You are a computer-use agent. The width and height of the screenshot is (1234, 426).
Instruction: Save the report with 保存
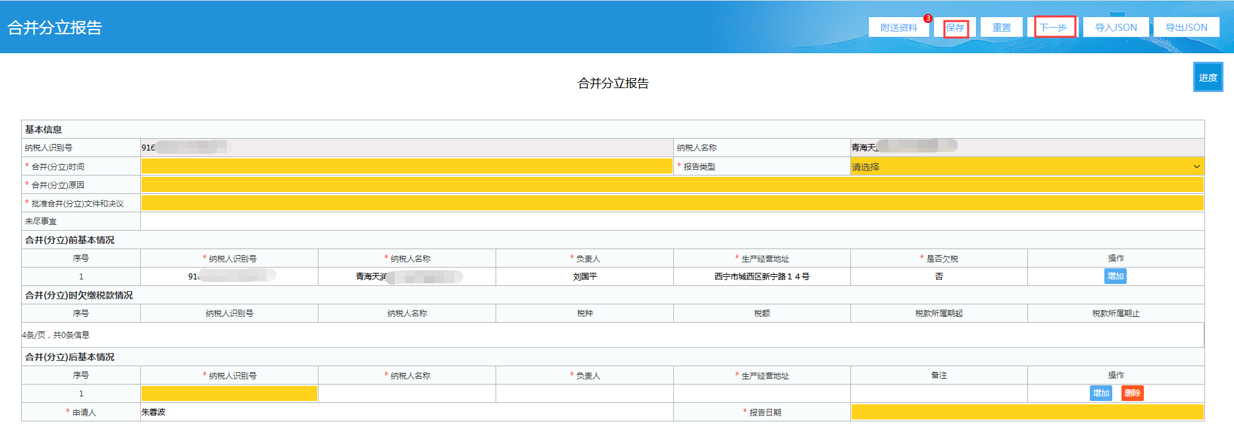click(x=955, y=27)
